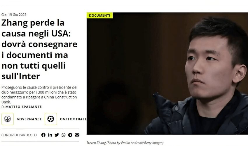Click the article headline about Zhang
The image size is (248, 146).
(39, 49)
